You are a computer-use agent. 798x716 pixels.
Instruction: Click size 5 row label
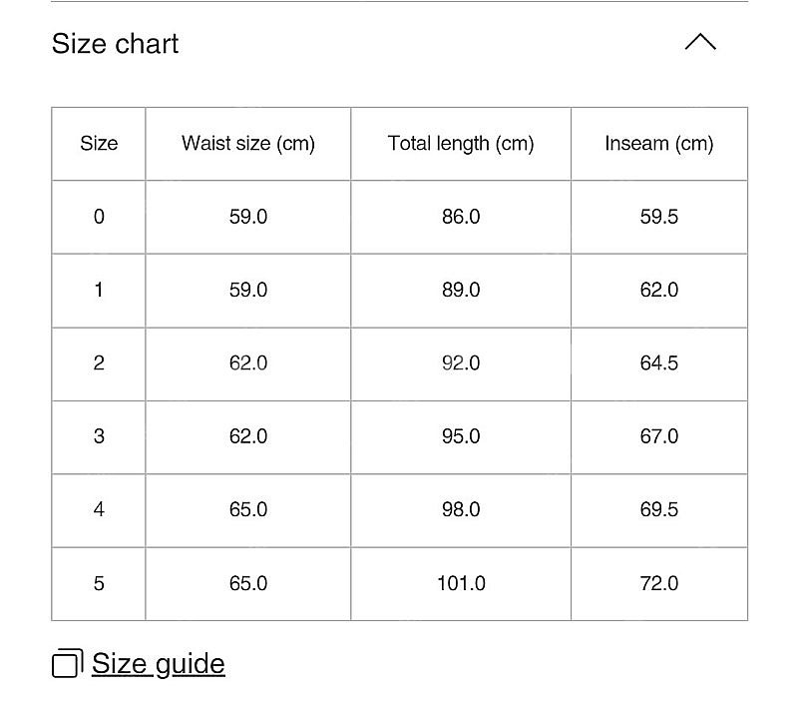coord(99,583)
